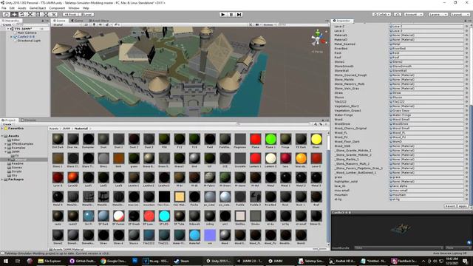Select the Rect transform tool
The width and height of the screenshot is (473, 266).
(x=38, y=15)
